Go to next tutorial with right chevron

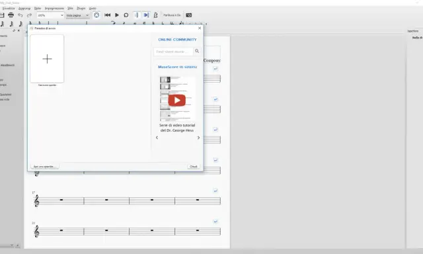[198, 138]
